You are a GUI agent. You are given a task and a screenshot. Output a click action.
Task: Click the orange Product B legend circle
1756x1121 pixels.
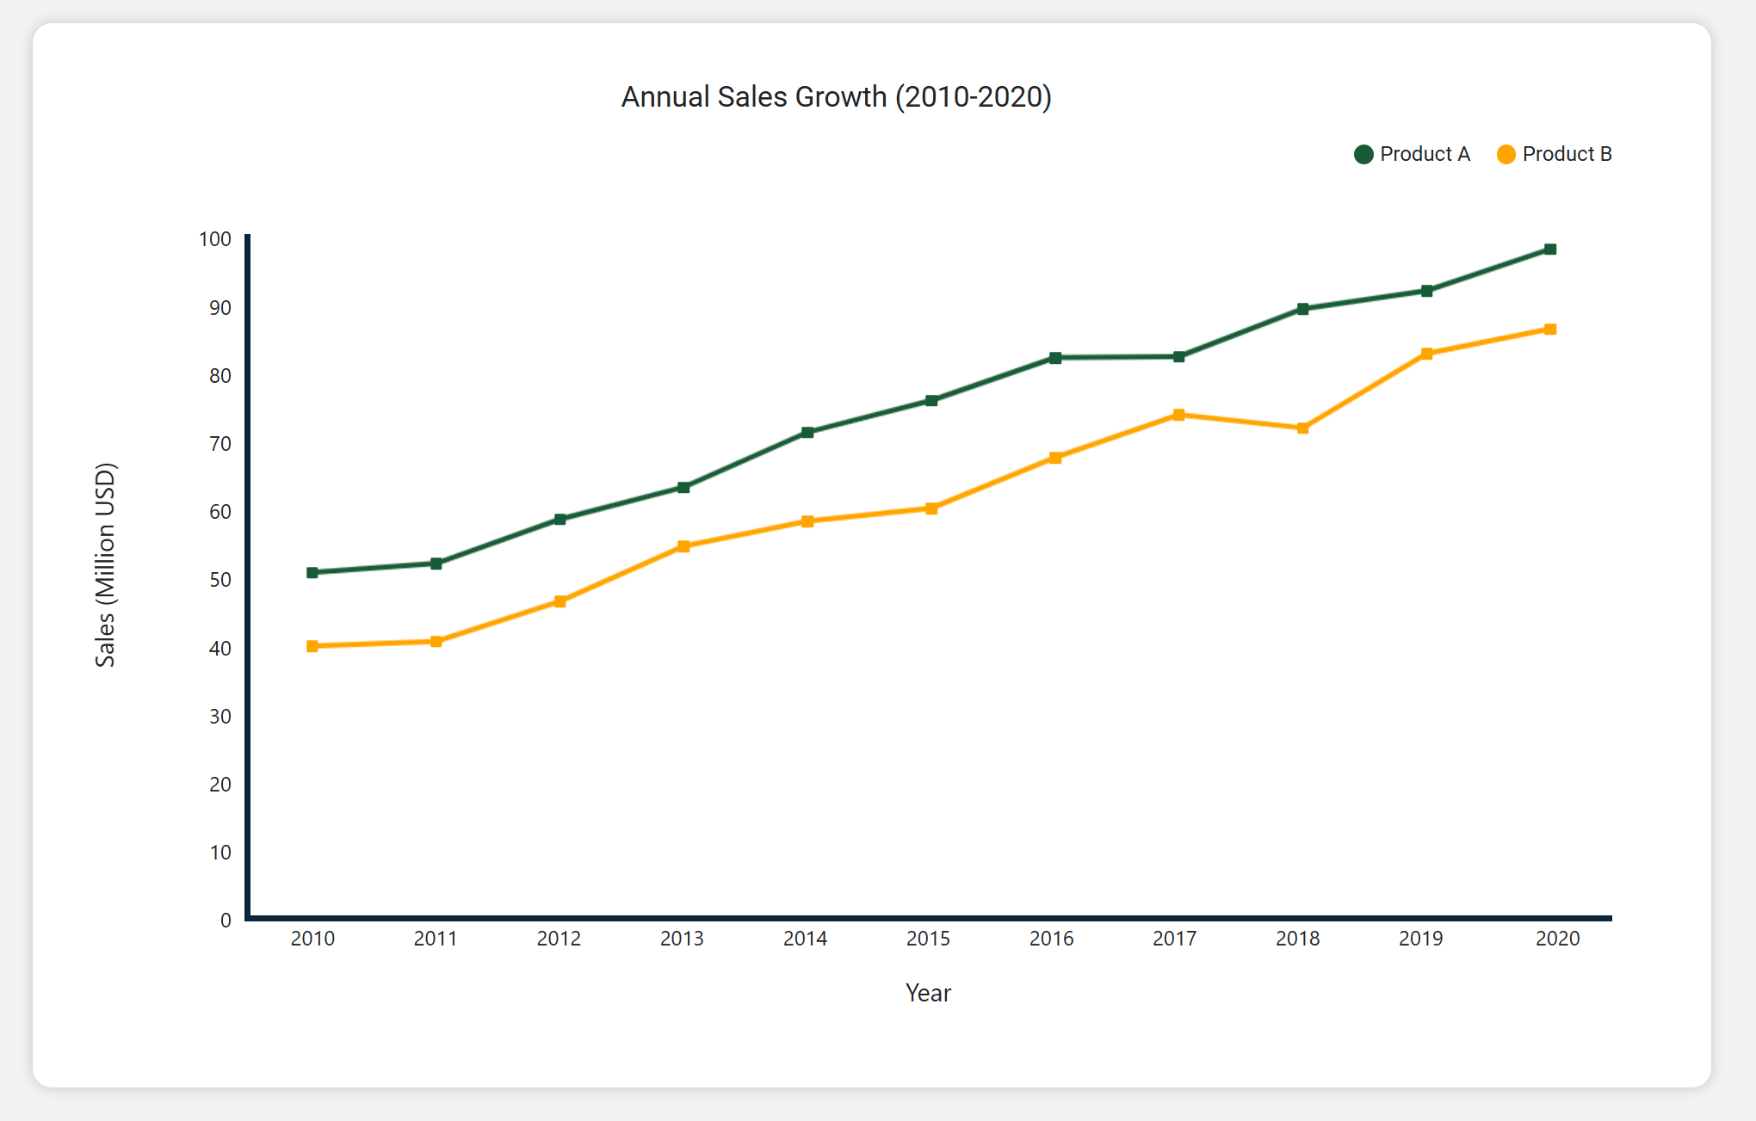pyautogui.click(x=1506, y=155)
